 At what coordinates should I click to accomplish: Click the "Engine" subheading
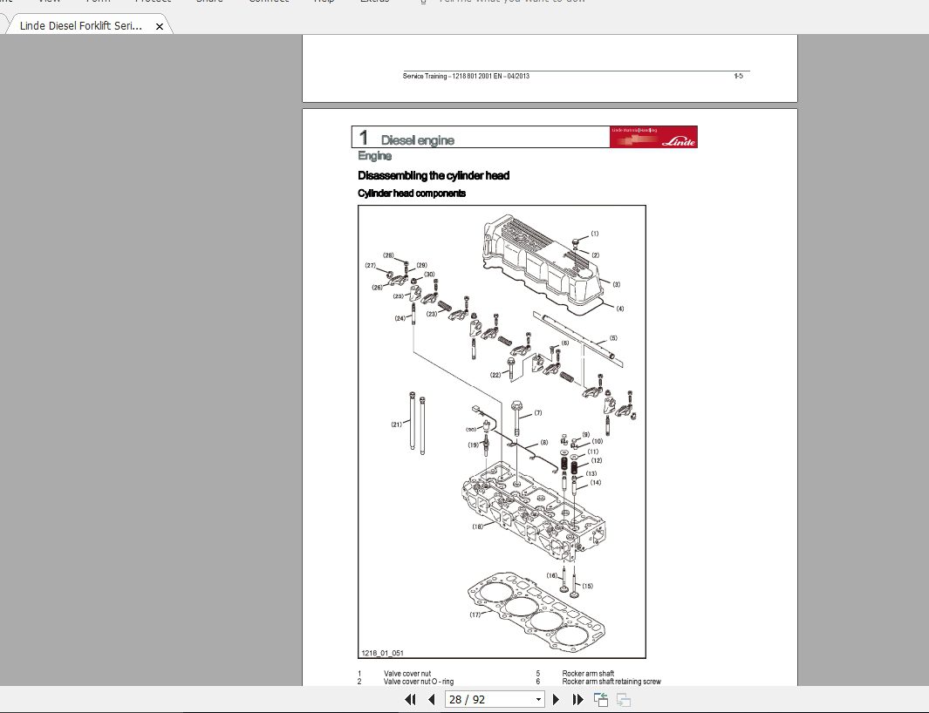(x=374, y=156)
